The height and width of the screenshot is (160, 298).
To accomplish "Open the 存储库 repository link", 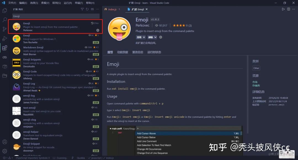I will coord(256,86).
